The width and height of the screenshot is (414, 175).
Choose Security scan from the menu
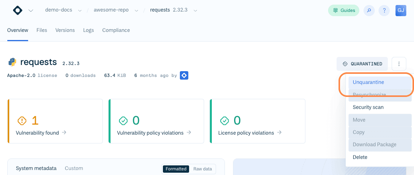coord(380,107)
